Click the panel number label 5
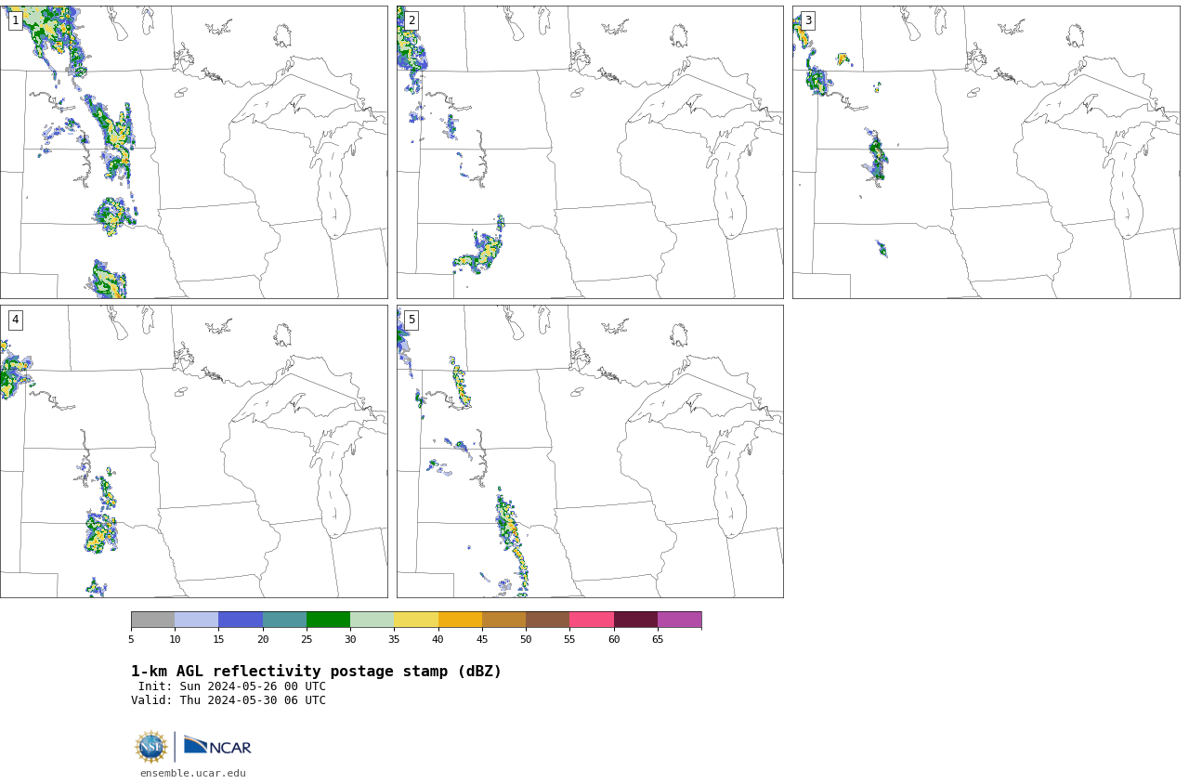The image size is (1189, 784). tap(412, 320)
